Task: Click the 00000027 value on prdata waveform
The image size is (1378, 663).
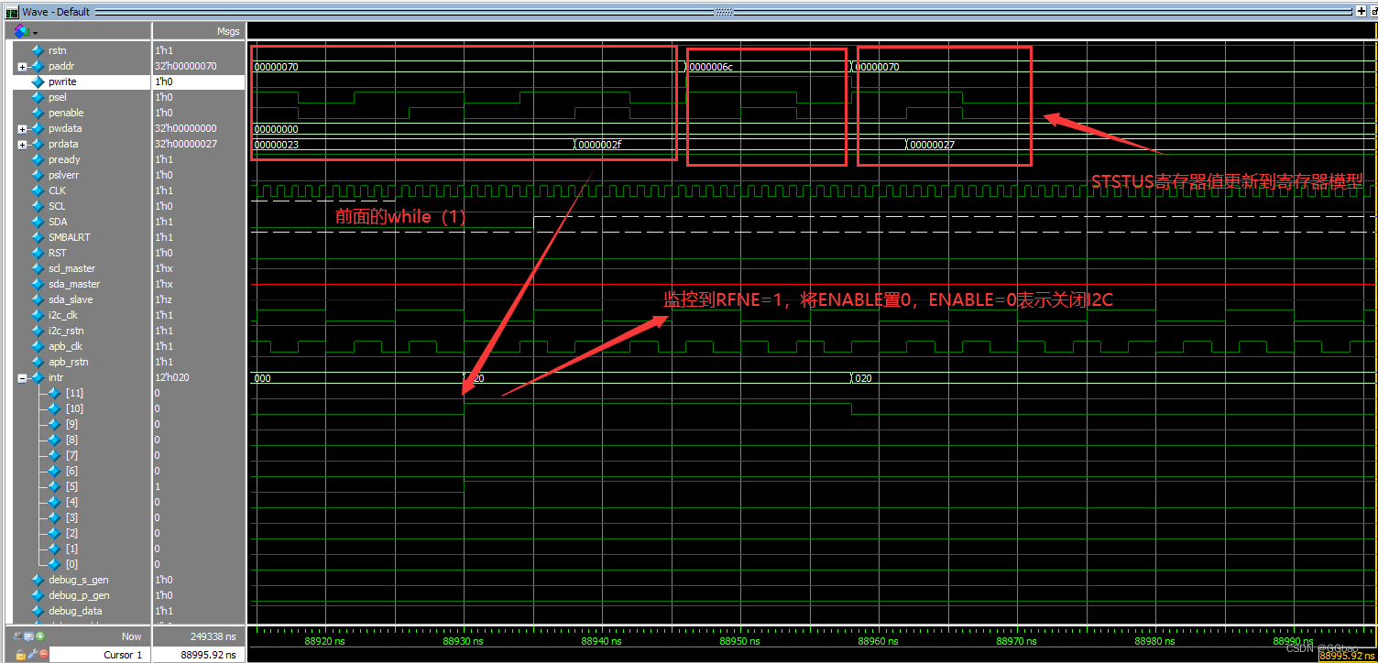Action: 933,145
